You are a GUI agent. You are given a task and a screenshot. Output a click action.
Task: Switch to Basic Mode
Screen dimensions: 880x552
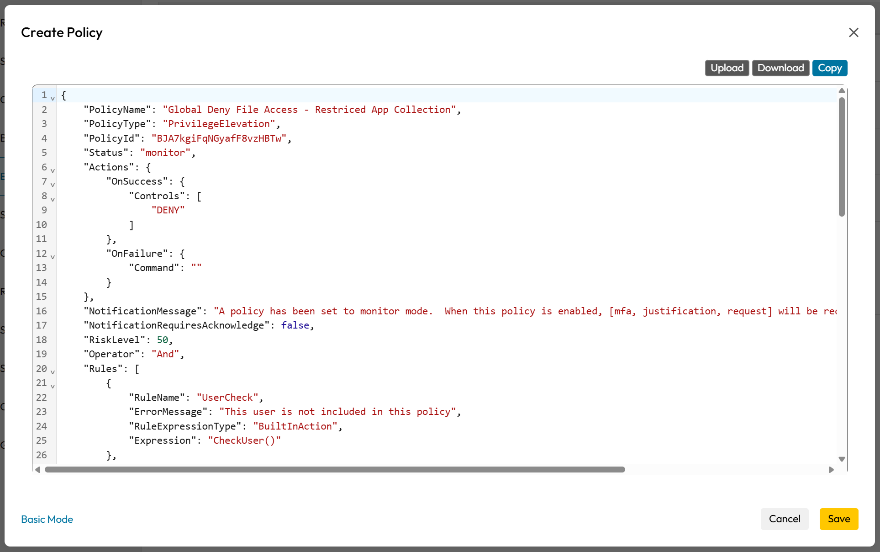pyautogui.click(x=47, y=519)
